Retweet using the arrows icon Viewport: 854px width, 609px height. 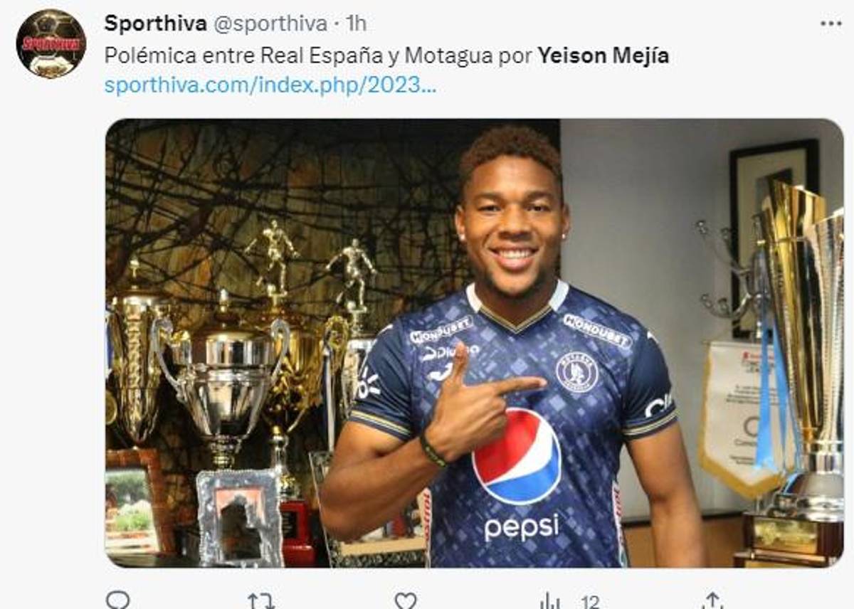point(261,601)
